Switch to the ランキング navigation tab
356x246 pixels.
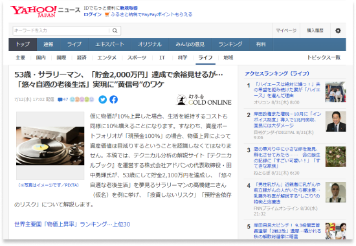pyautogui.click(x=230, y=44)
